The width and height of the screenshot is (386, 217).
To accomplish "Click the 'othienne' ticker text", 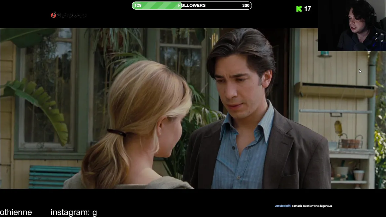I will [16, 212].
